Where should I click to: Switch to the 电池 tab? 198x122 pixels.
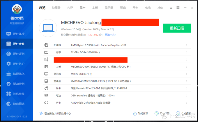[148, 8]
